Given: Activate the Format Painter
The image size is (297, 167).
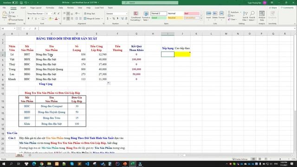Looking at the screenshot, I should click(x=16, y=19).
